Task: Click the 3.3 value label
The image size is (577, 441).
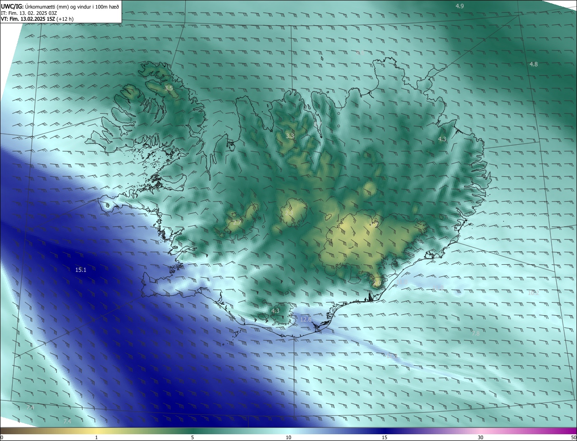Action: coord(290,136)
